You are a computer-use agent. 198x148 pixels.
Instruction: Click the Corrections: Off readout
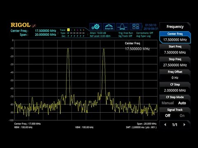pos(145,33)
